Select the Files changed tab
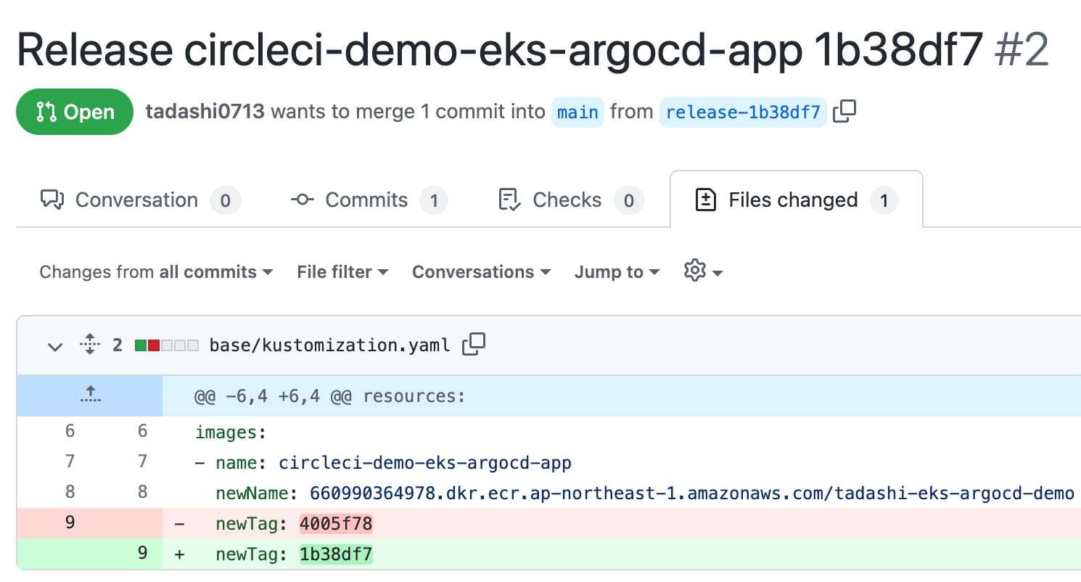 click(797, 200)
